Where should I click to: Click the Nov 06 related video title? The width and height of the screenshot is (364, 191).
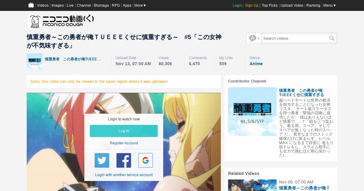(x=304, y=188)
